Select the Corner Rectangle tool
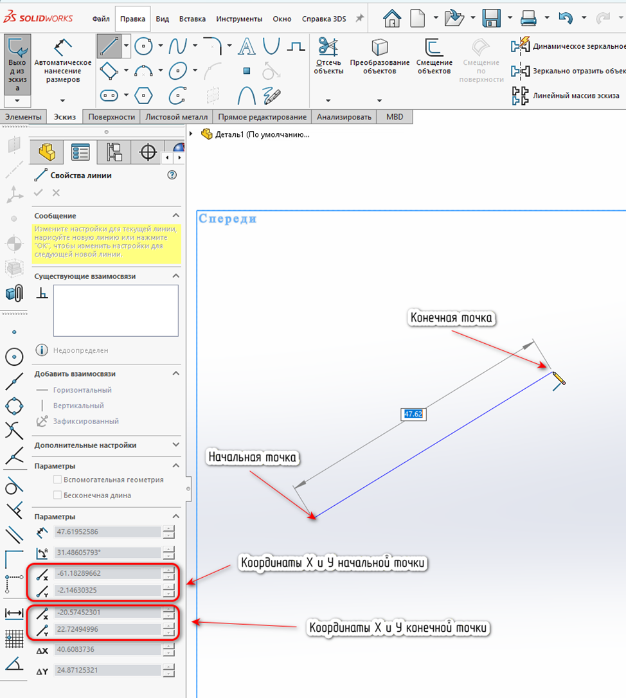This screenshot has width=626, height=698. (109, 71)
